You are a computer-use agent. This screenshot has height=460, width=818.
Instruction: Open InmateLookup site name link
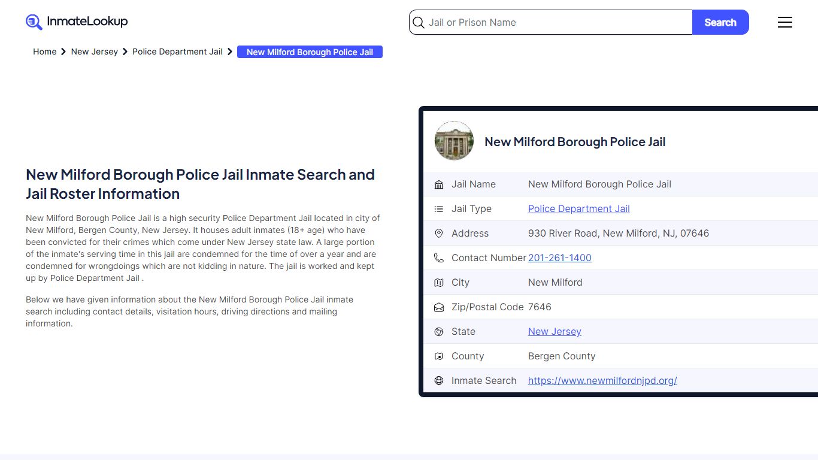pyautogui.click(x=87, y=22)
